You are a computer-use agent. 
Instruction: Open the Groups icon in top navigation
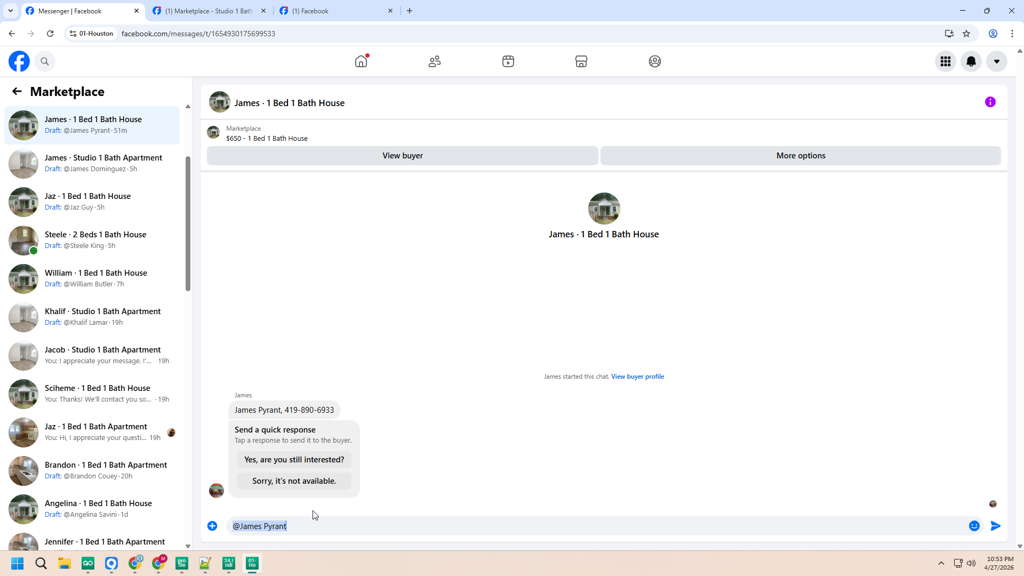(x=654, y=61)
